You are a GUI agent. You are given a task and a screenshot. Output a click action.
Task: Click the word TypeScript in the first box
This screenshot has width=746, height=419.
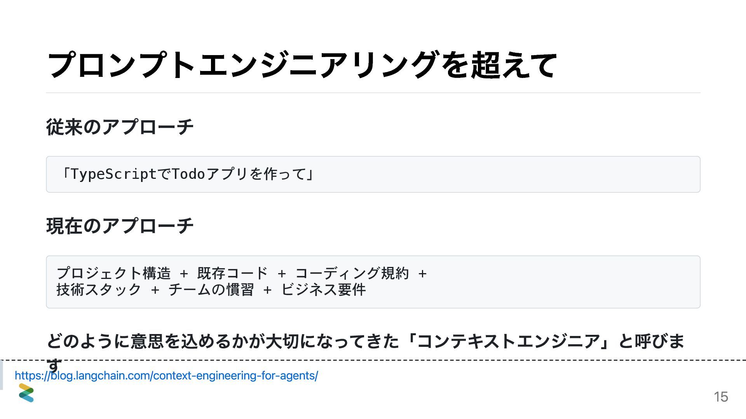point(113,174)
